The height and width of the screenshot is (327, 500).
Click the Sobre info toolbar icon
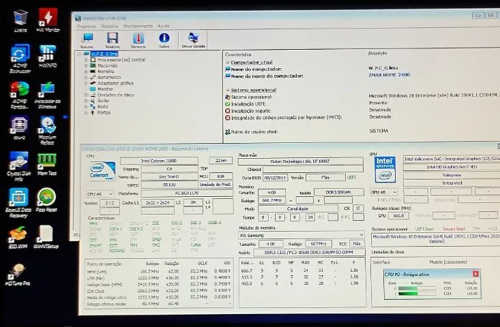(164, 40)
